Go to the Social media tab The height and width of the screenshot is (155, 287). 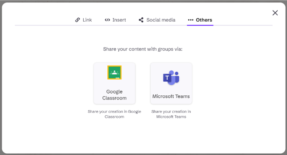pyautogui.click(x=157, y=20)
